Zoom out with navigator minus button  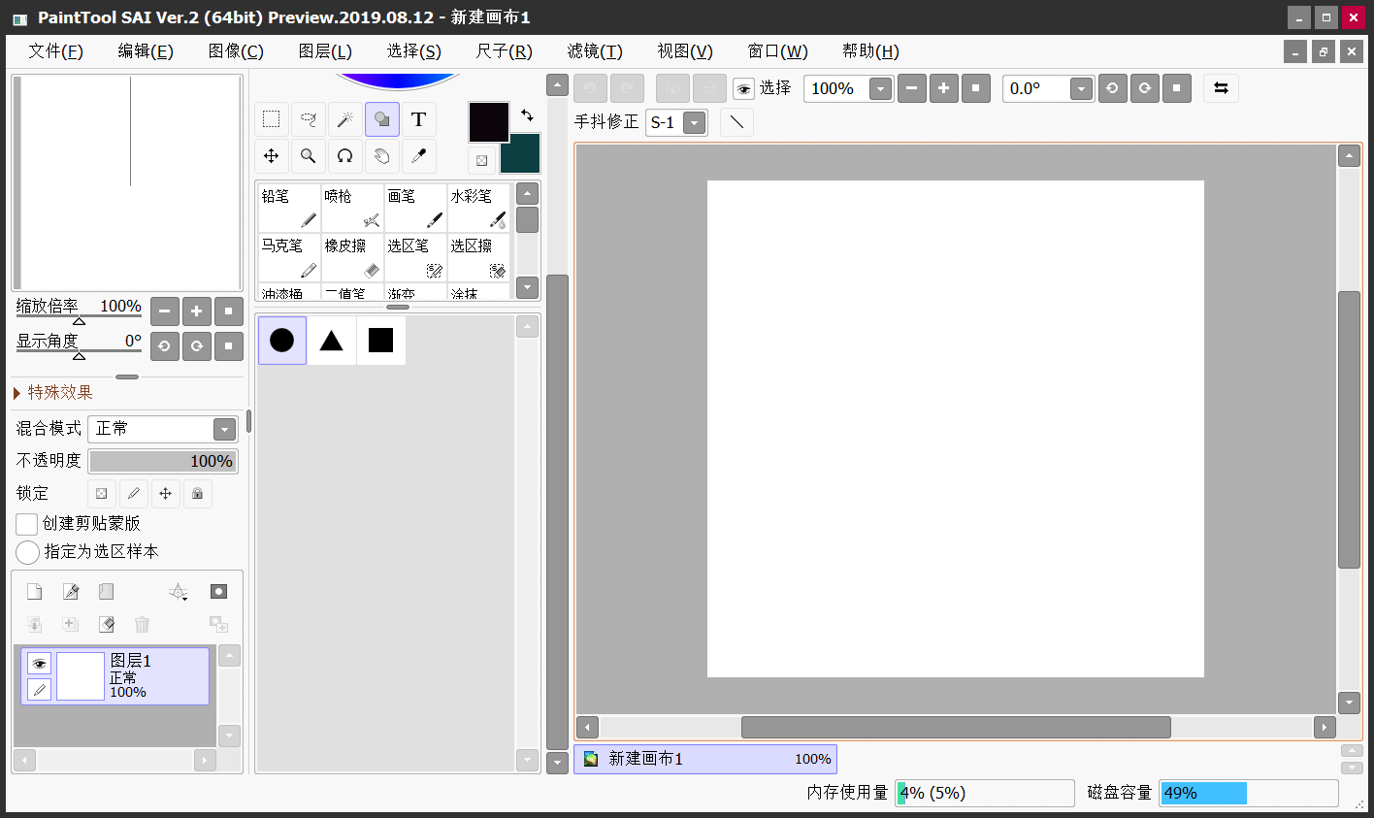[165, 311]
